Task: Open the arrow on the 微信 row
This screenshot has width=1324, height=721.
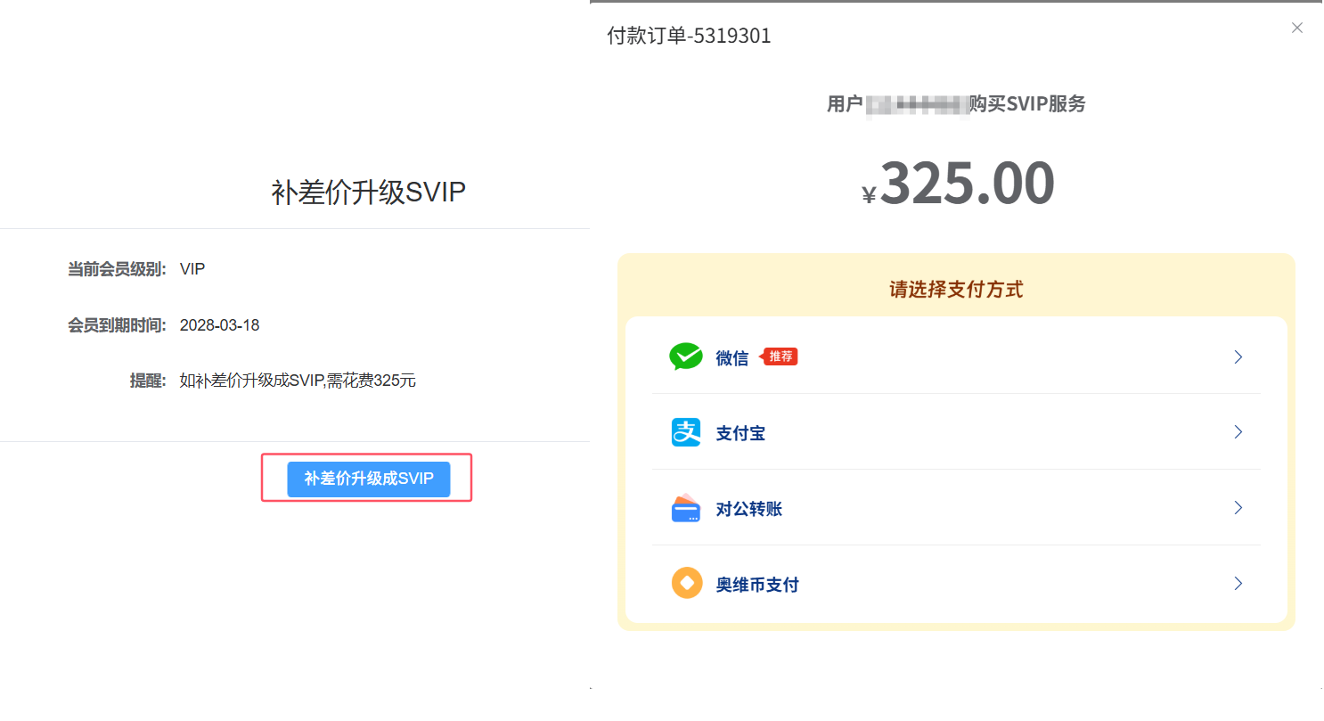Action: [1238, 357]
